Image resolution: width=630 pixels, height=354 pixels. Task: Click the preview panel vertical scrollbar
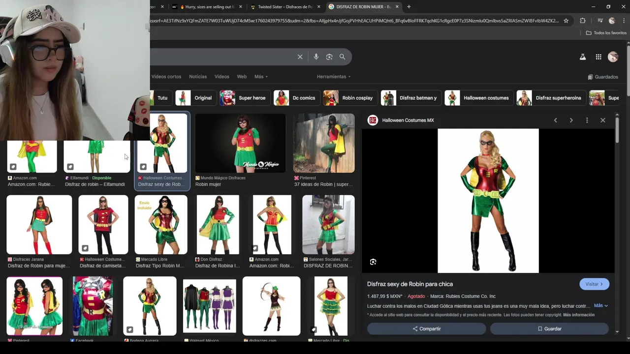pos(617,130)
